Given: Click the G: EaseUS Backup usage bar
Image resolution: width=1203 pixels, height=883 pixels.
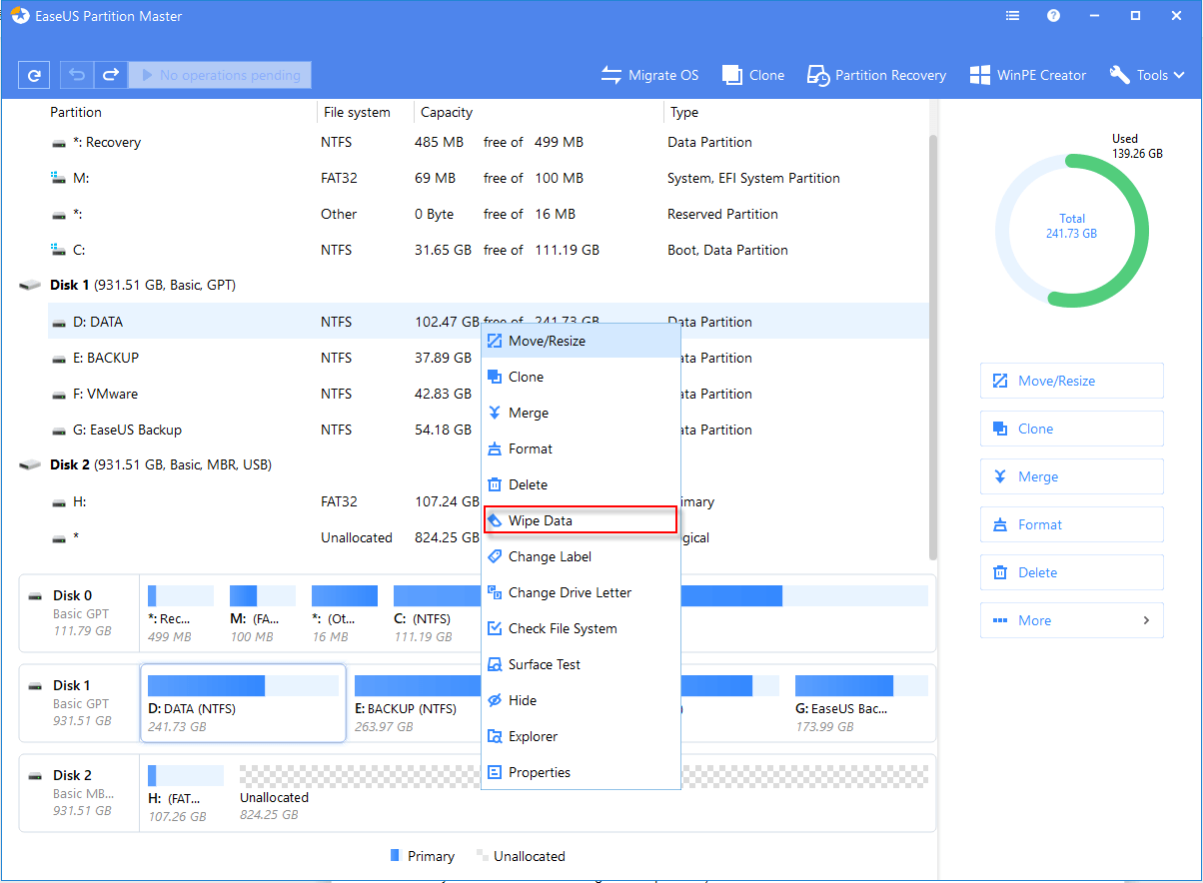Looking at the screenshot, I should click(861, 685).
